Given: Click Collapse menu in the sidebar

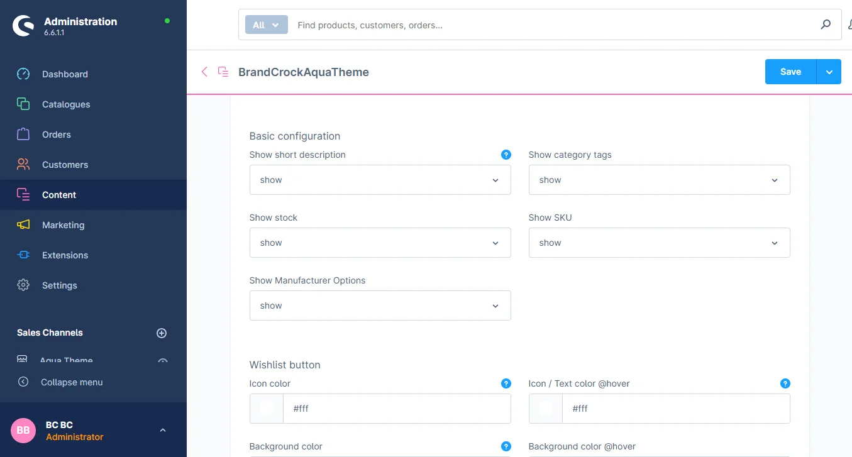Looking at the screenshot, I should coord(71,382).
